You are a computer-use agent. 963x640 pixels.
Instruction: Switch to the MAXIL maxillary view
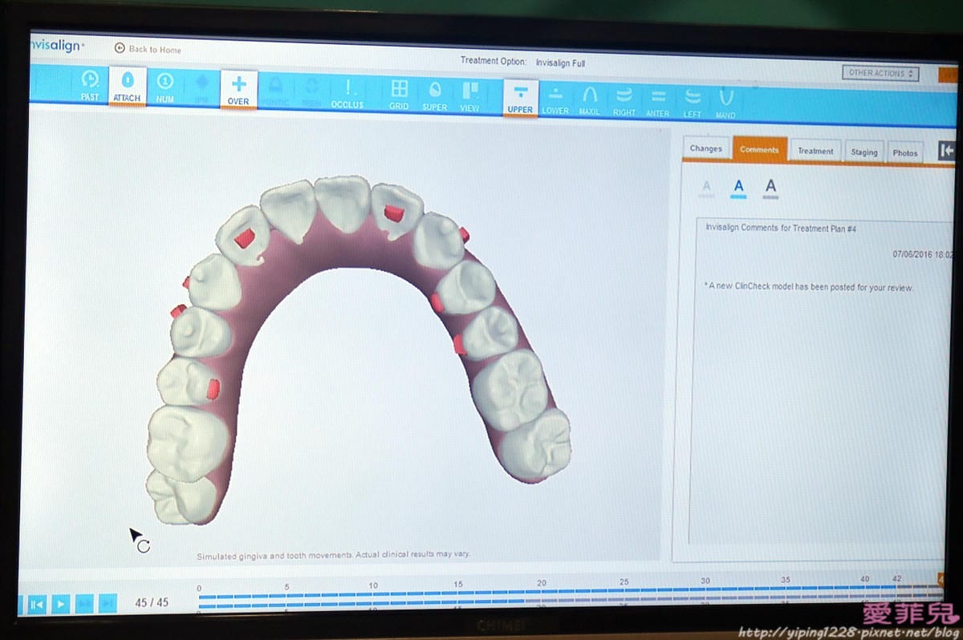coord(589,100)
